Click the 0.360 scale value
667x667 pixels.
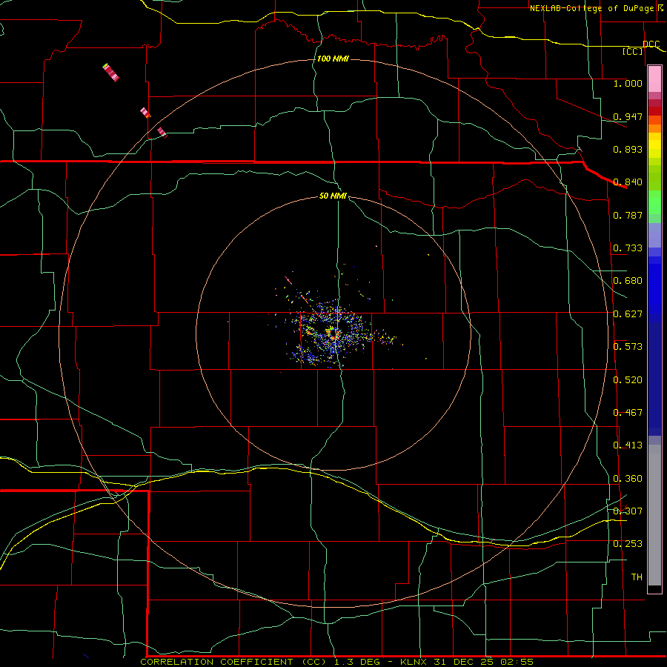(628, 479)
